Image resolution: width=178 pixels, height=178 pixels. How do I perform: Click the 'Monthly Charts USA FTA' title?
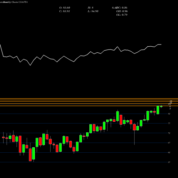tap(15, 2)
